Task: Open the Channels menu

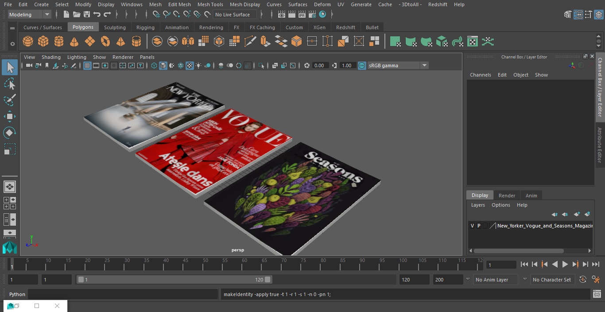Action: 481,75
